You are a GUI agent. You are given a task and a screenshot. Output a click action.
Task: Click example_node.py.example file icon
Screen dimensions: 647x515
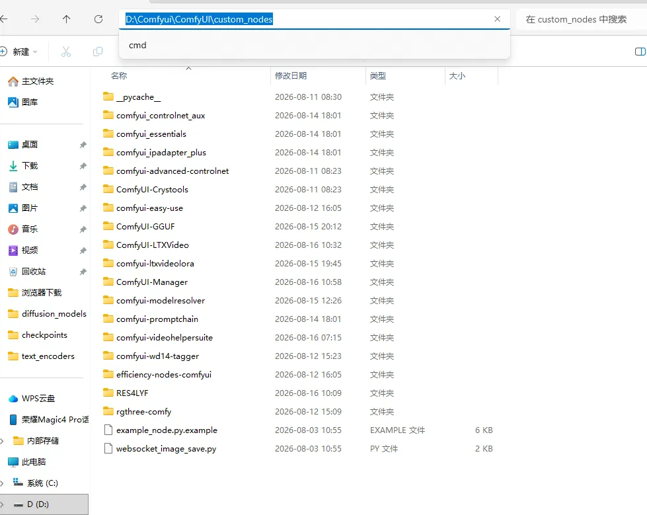[108, 430]
